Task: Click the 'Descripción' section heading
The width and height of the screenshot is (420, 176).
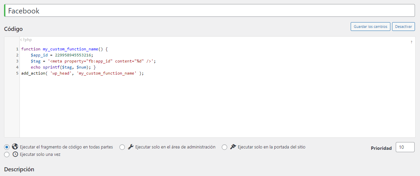Action: tap(19, 169)
